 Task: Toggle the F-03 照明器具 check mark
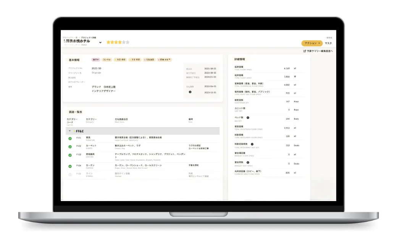pos(70,155)
